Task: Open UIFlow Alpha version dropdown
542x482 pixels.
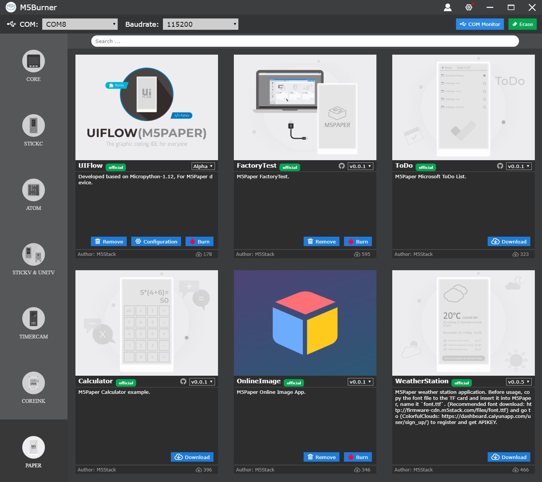Action: (x=203, y=166)
